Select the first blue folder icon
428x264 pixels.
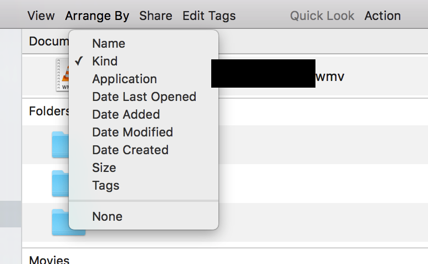60,145
